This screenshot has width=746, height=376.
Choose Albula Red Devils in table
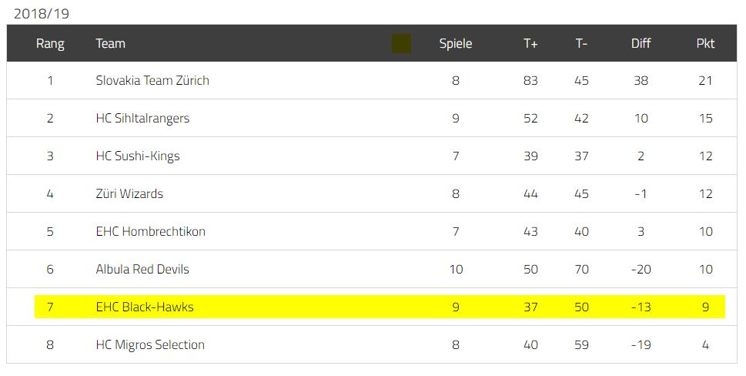tap(142, 270)
